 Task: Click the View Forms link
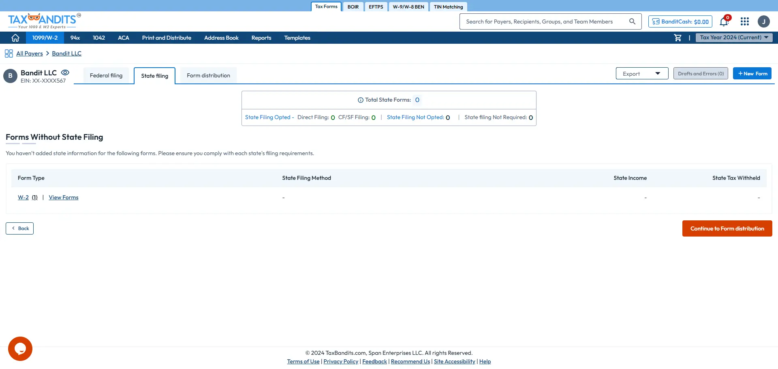click(64, 197)
